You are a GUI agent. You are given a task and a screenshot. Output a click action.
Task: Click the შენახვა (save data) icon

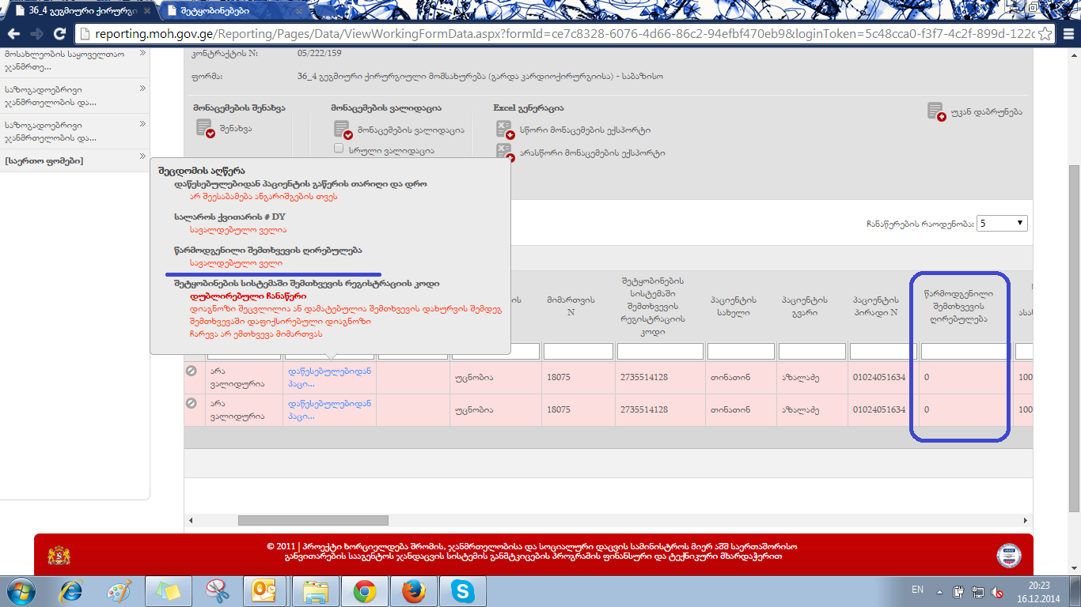click(205, 128)
